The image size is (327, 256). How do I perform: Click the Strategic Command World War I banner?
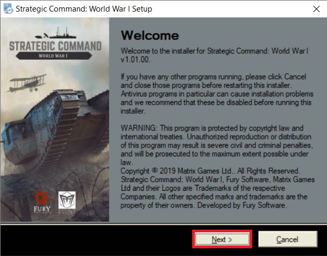(55, 44)
